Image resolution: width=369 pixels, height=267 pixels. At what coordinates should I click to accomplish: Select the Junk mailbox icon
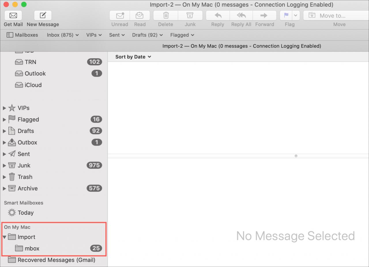tap(12, 165)
